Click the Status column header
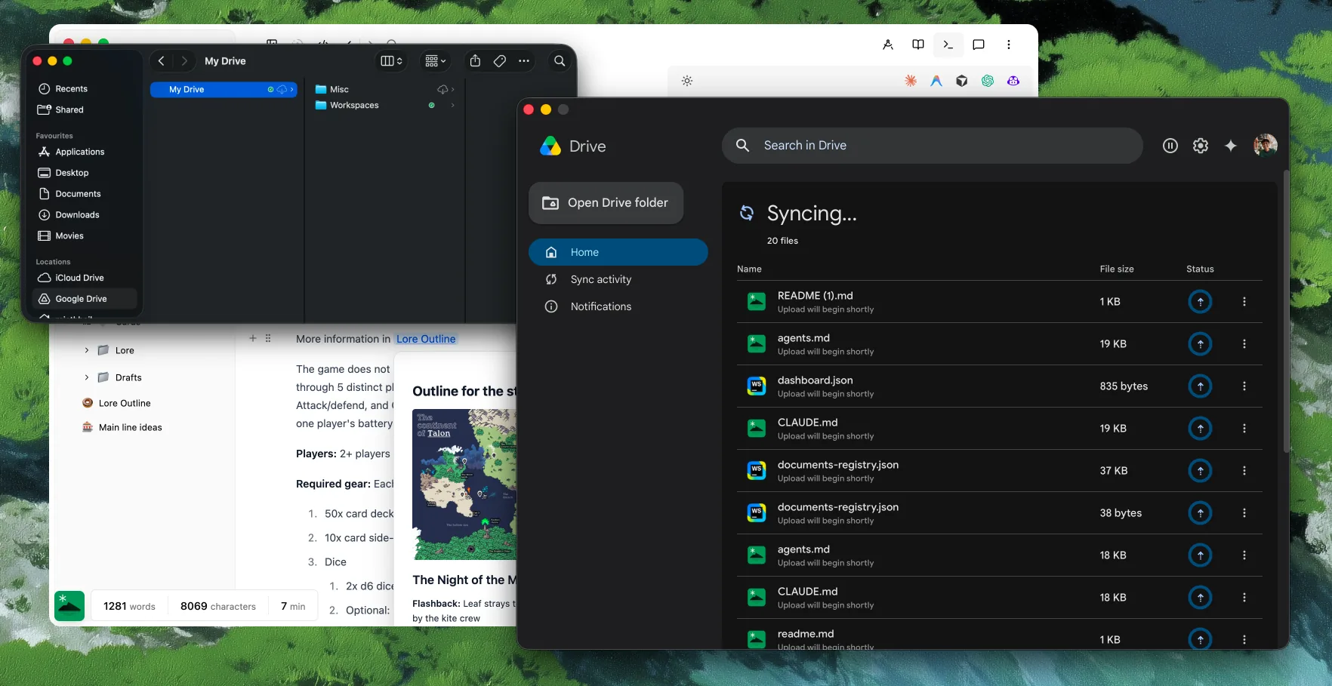 tap(1200, 269)
